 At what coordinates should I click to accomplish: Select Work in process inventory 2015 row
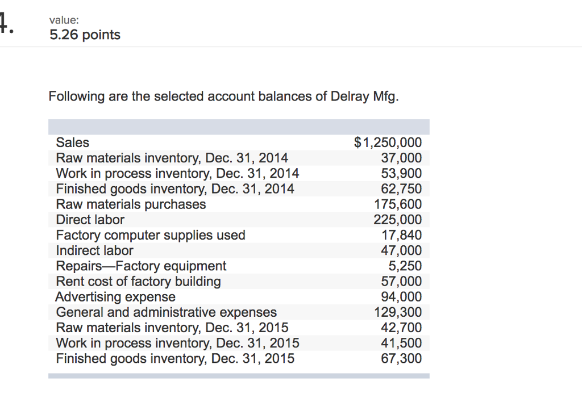177,343
